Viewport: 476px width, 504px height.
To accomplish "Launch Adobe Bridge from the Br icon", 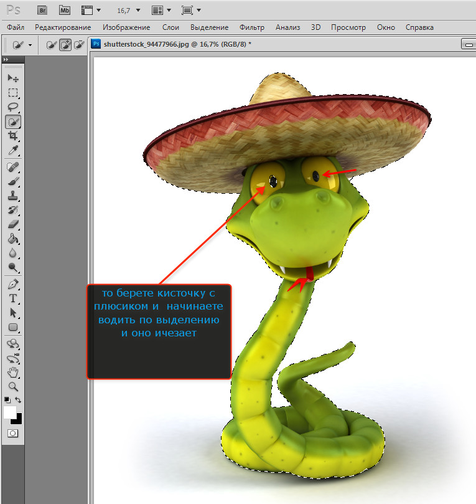I will pos(42,10).
